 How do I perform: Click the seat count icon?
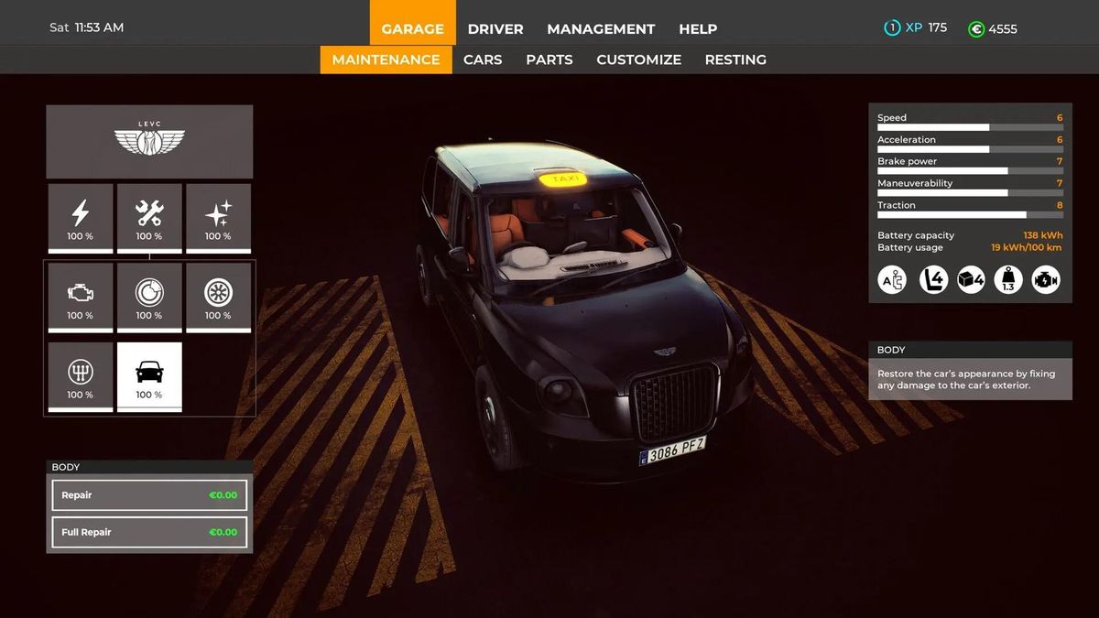coord(933,279)
